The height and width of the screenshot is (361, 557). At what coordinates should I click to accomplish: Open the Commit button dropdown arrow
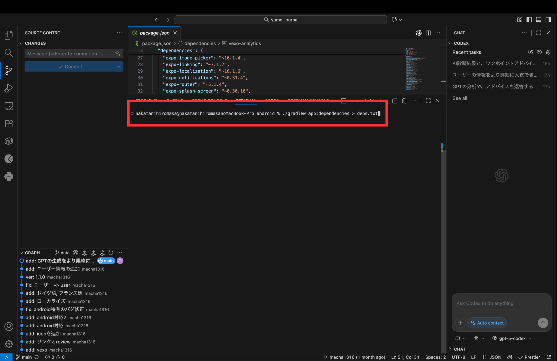(119, 66)
